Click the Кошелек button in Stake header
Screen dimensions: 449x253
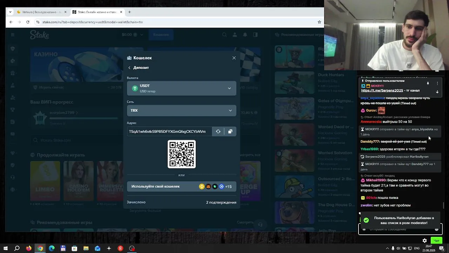click(x=161, y=35)
